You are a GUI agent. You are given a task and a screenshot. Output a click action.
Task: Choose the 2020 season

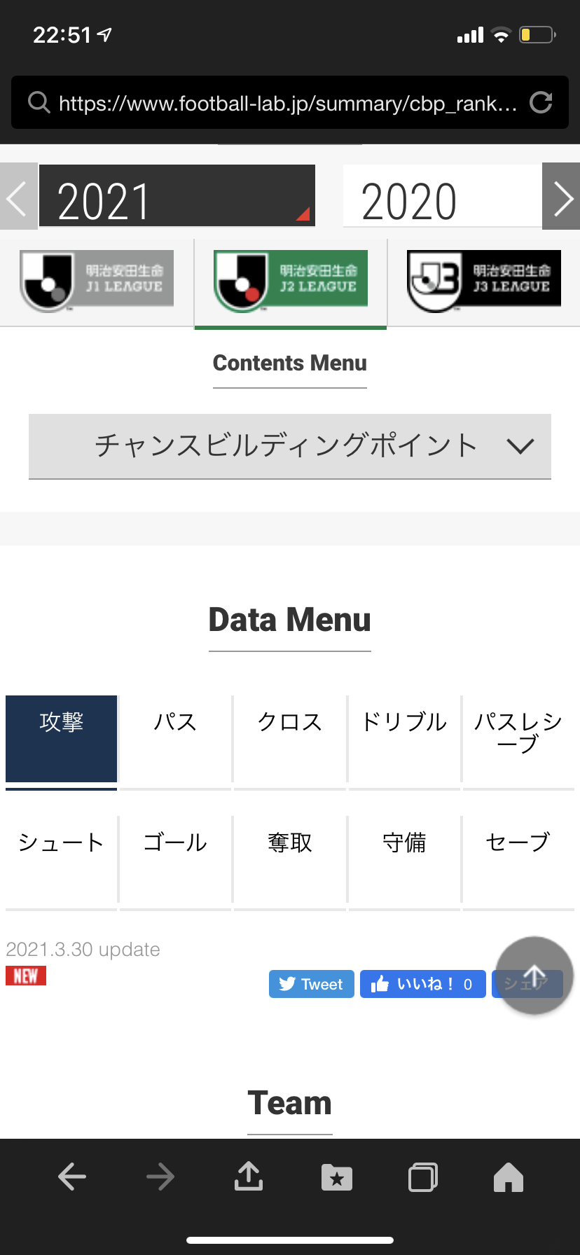pos(441,197)
